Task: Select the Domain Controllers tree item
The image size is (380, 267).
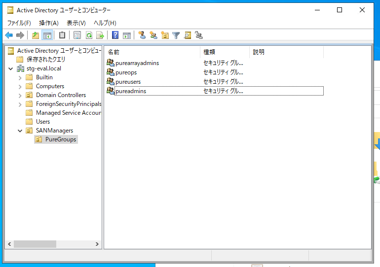Action: pyautogui.click(x=61, y=95)
